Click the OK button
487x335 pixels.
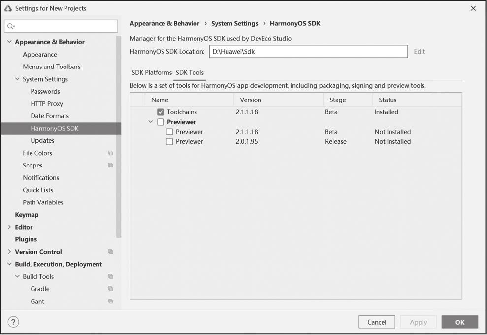pyautogui.click(x=459, y=322)
